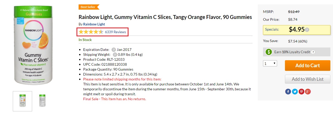
Task: Open the Rainbow Light brand link
Action: 94,24
